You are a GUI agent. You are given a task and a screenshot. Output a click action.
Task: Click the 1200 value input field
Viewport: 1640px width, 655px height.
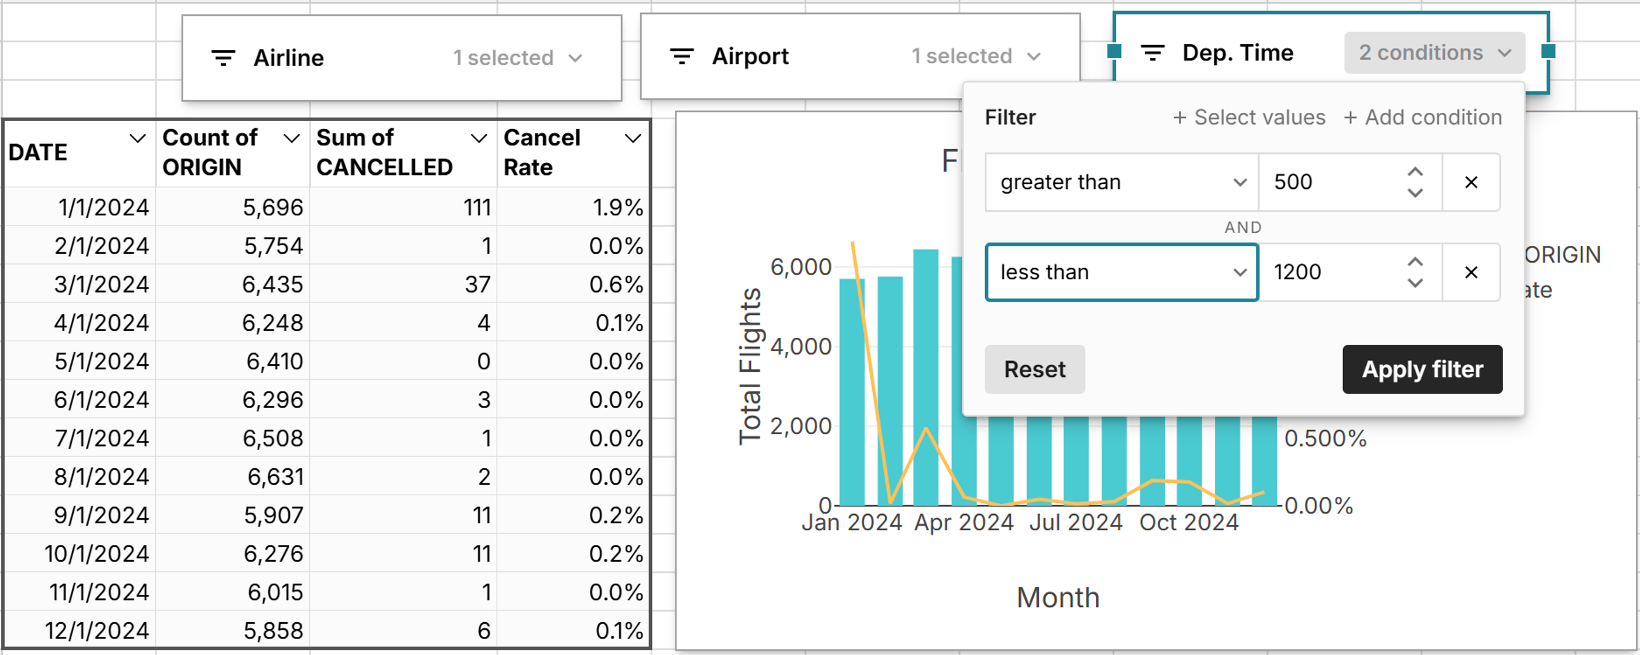tap(1331, 272)
